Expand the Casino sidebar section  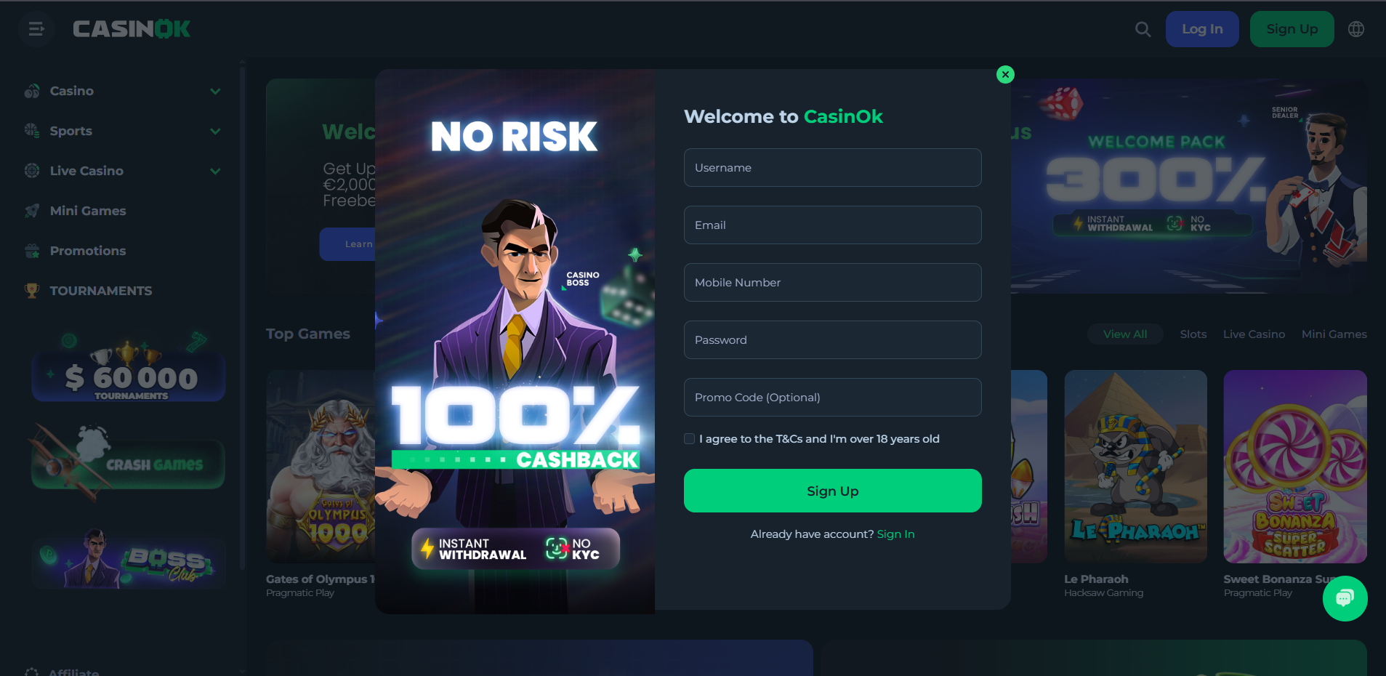pyautogui.click(x=215, y=92)
